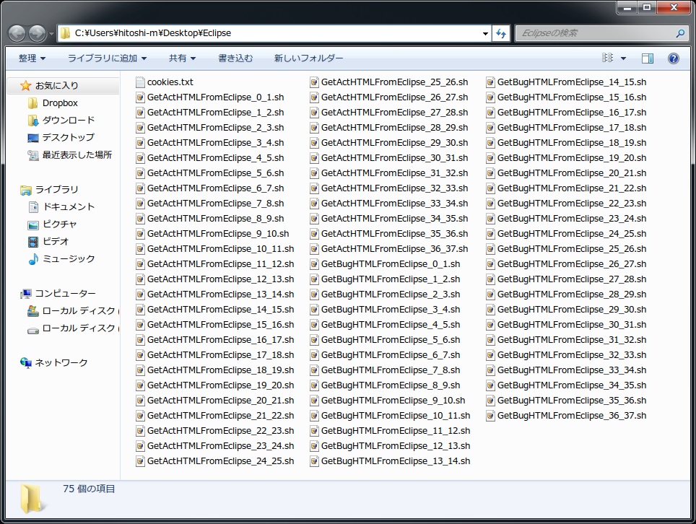The image size is (696, 524).
Task: Expand the view options dropdown arrow
Action: [x=623, y=58]
